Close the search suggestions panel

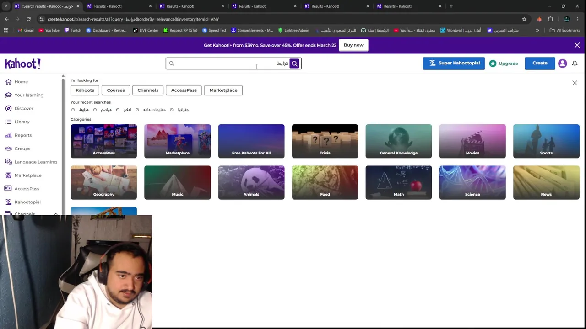click(575, 83)
